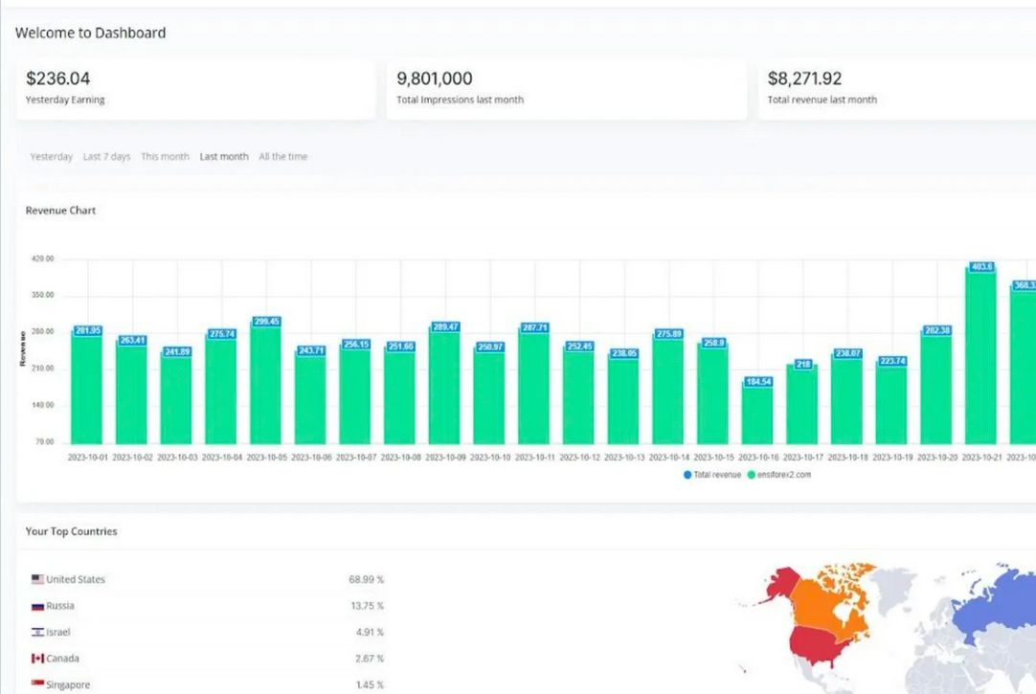
Task: Click the 2023-10-16 bar labeled 184.54
Action: (x=757, y=414)
